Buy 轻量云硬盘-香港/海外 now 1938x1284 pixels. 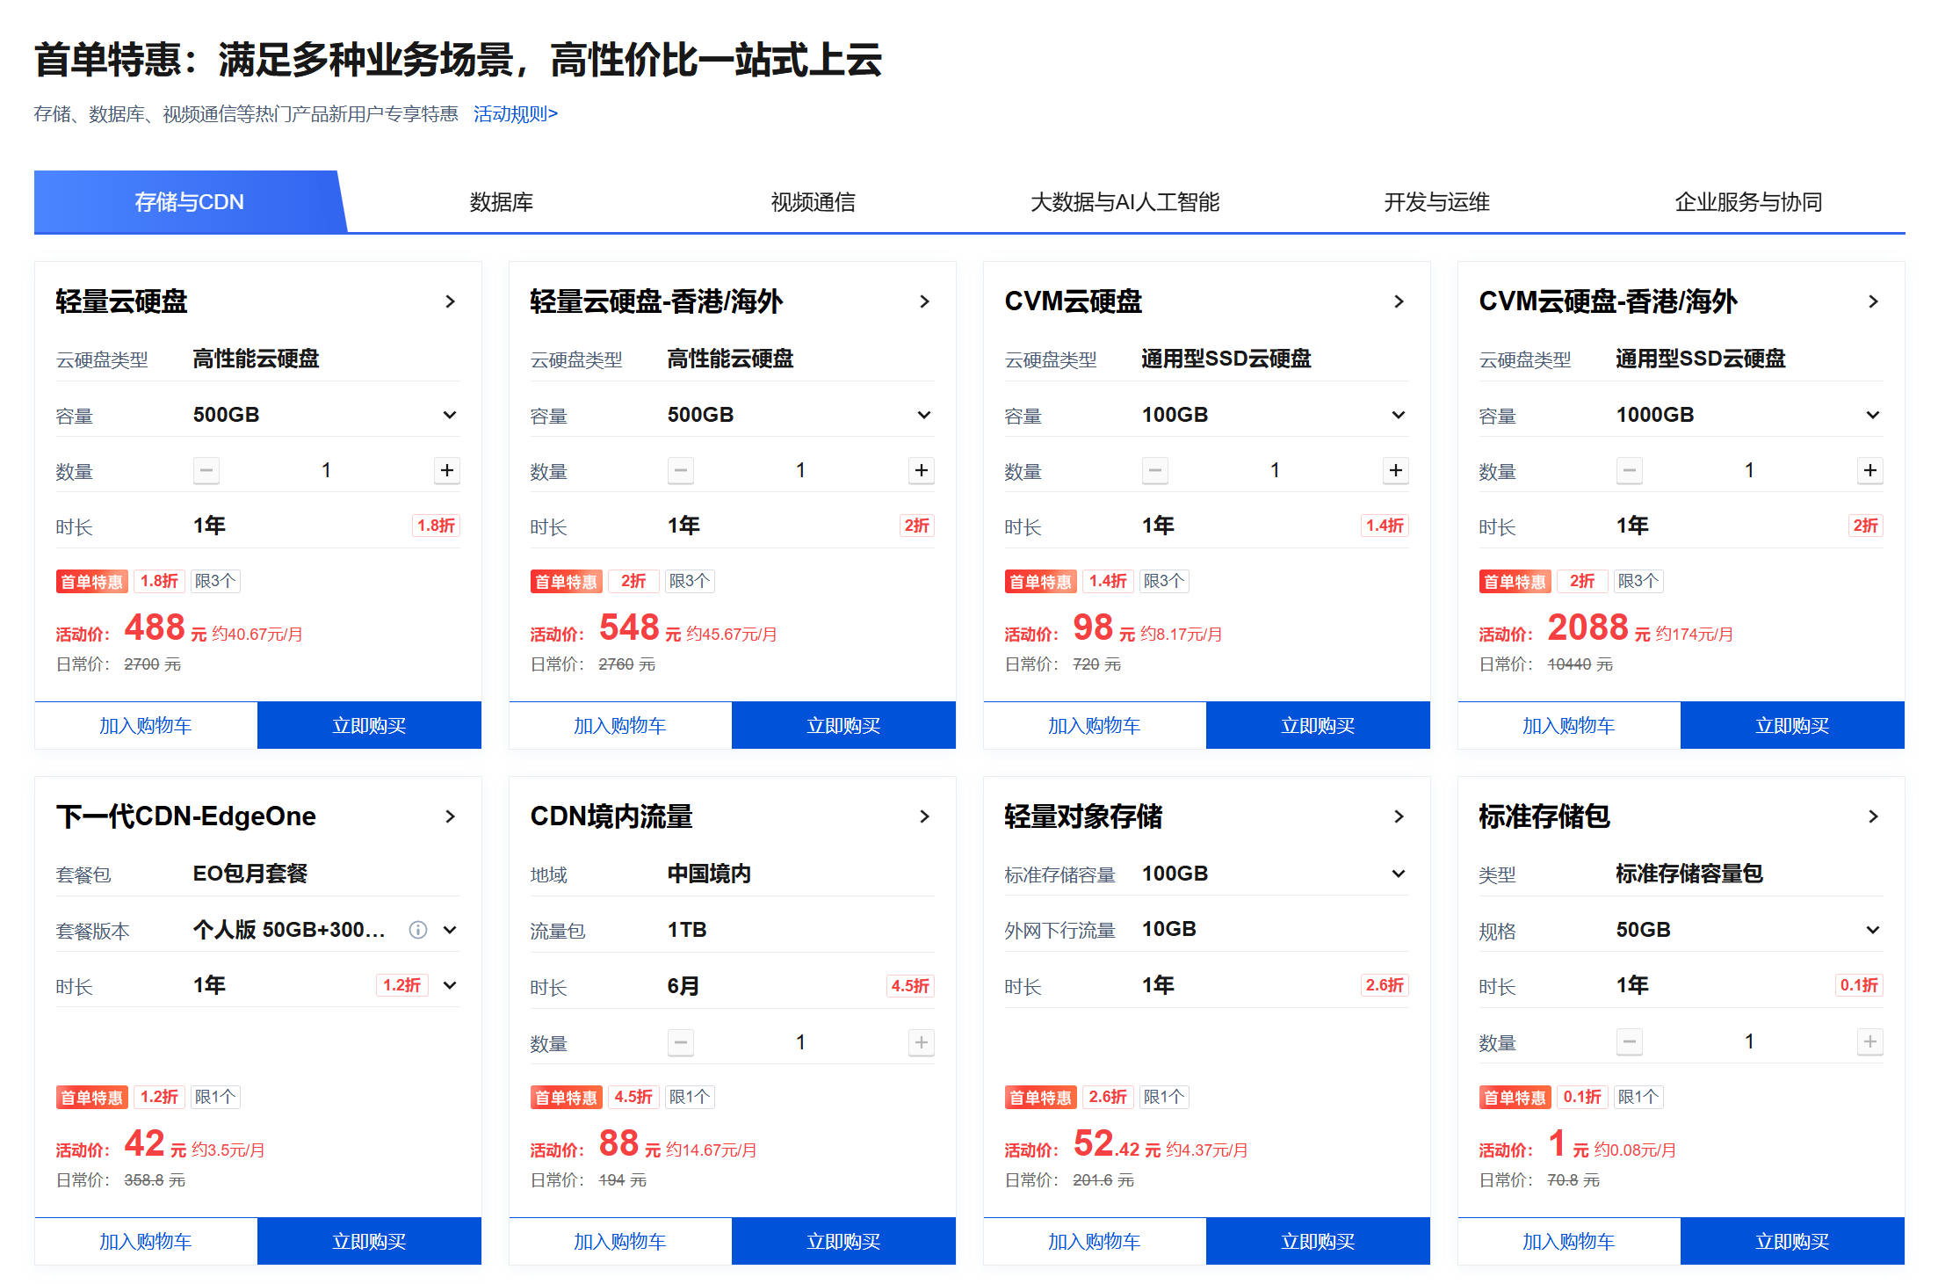tap(843, 725)
